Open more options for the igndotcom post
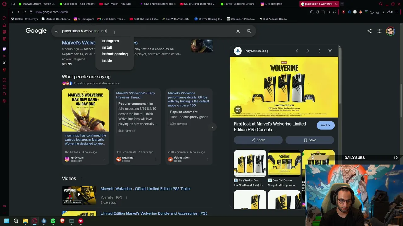403x226 pixels. click(x=104, y=159)
